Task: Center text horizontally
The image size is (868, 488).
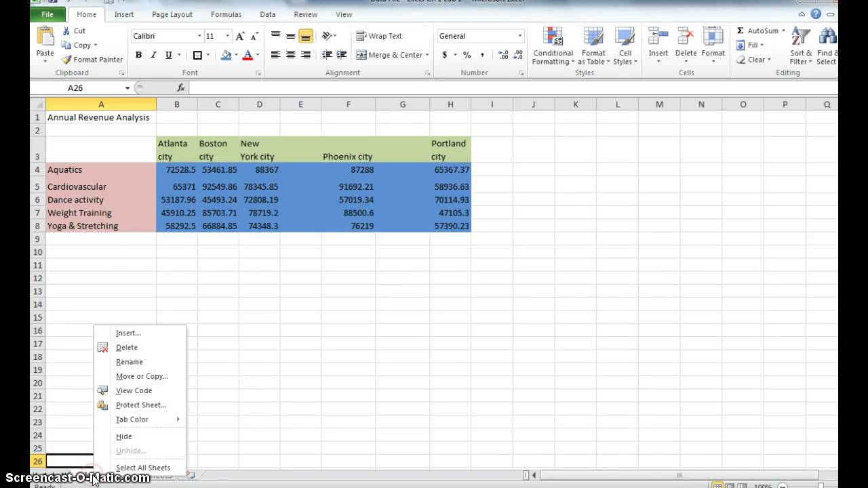Action: pos(290,55)
